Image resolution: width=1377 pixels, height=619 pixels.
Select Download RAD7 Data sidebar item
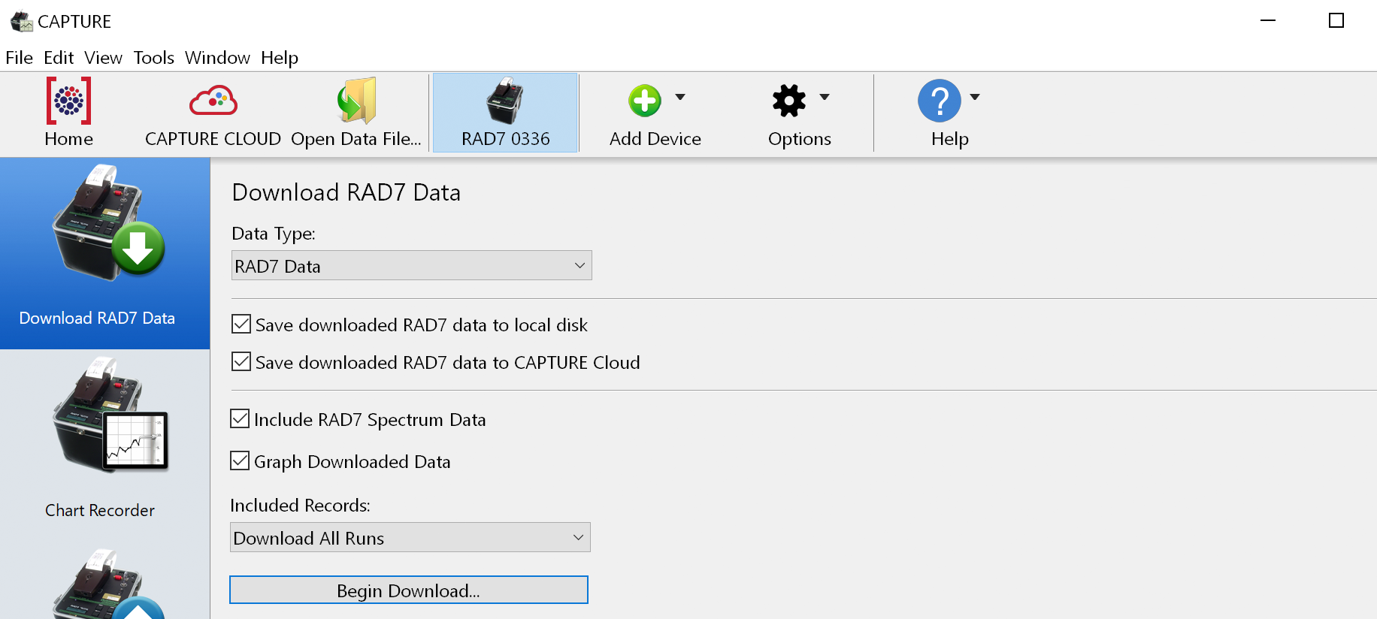pos(98,252)
